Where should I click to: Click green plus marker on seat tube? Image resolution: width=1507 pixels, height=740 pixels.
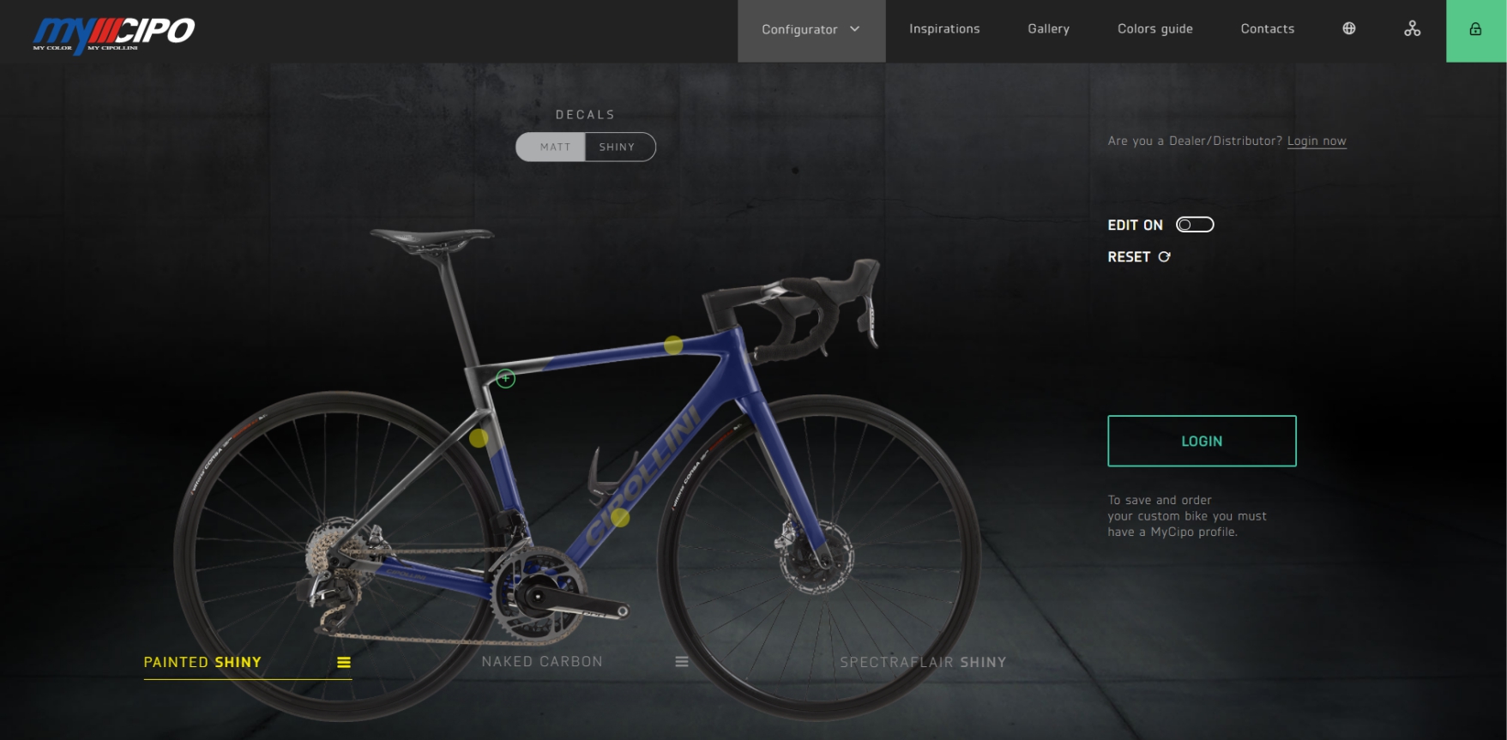coord(506,378)
